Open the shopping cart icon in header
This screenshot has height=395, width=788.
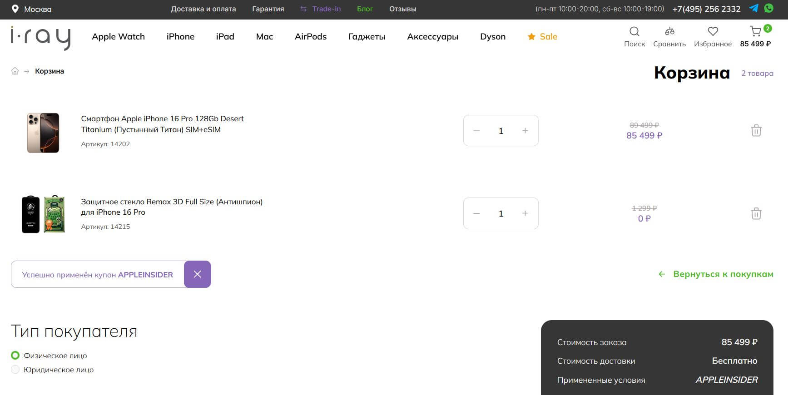click(x=755, y=31)
